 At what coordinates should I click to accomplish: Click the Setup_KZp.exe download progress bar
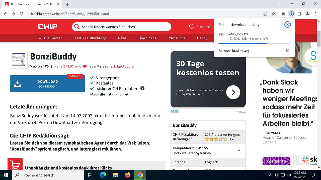pos(254,43)
